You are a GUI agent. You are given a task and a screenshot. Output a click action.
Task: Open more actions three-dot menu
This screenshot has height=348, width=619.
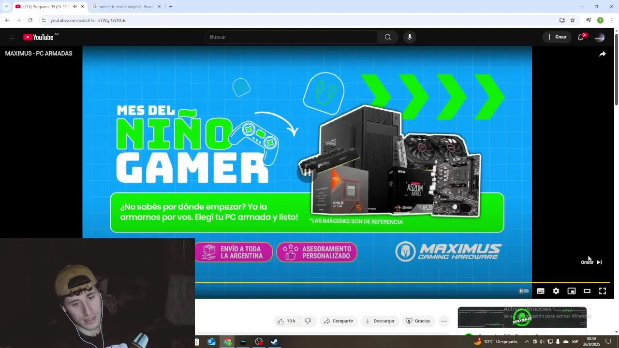444,321
